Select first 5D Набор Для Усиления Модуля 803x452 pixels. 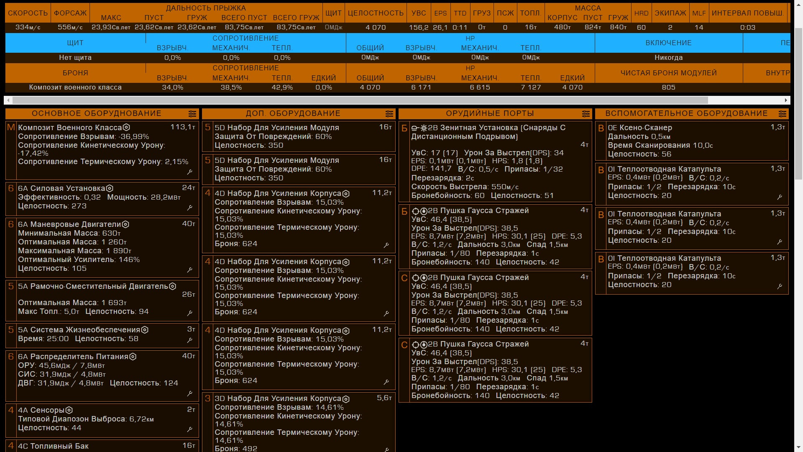tap(299, 136)
